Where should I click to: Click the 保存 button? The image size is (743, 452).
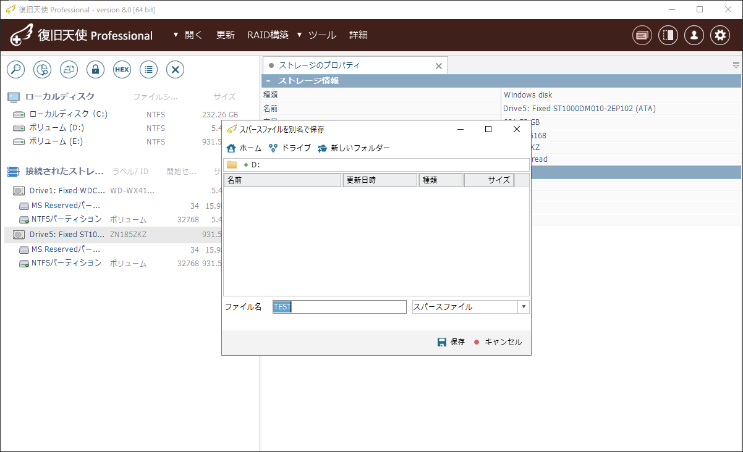451,342
